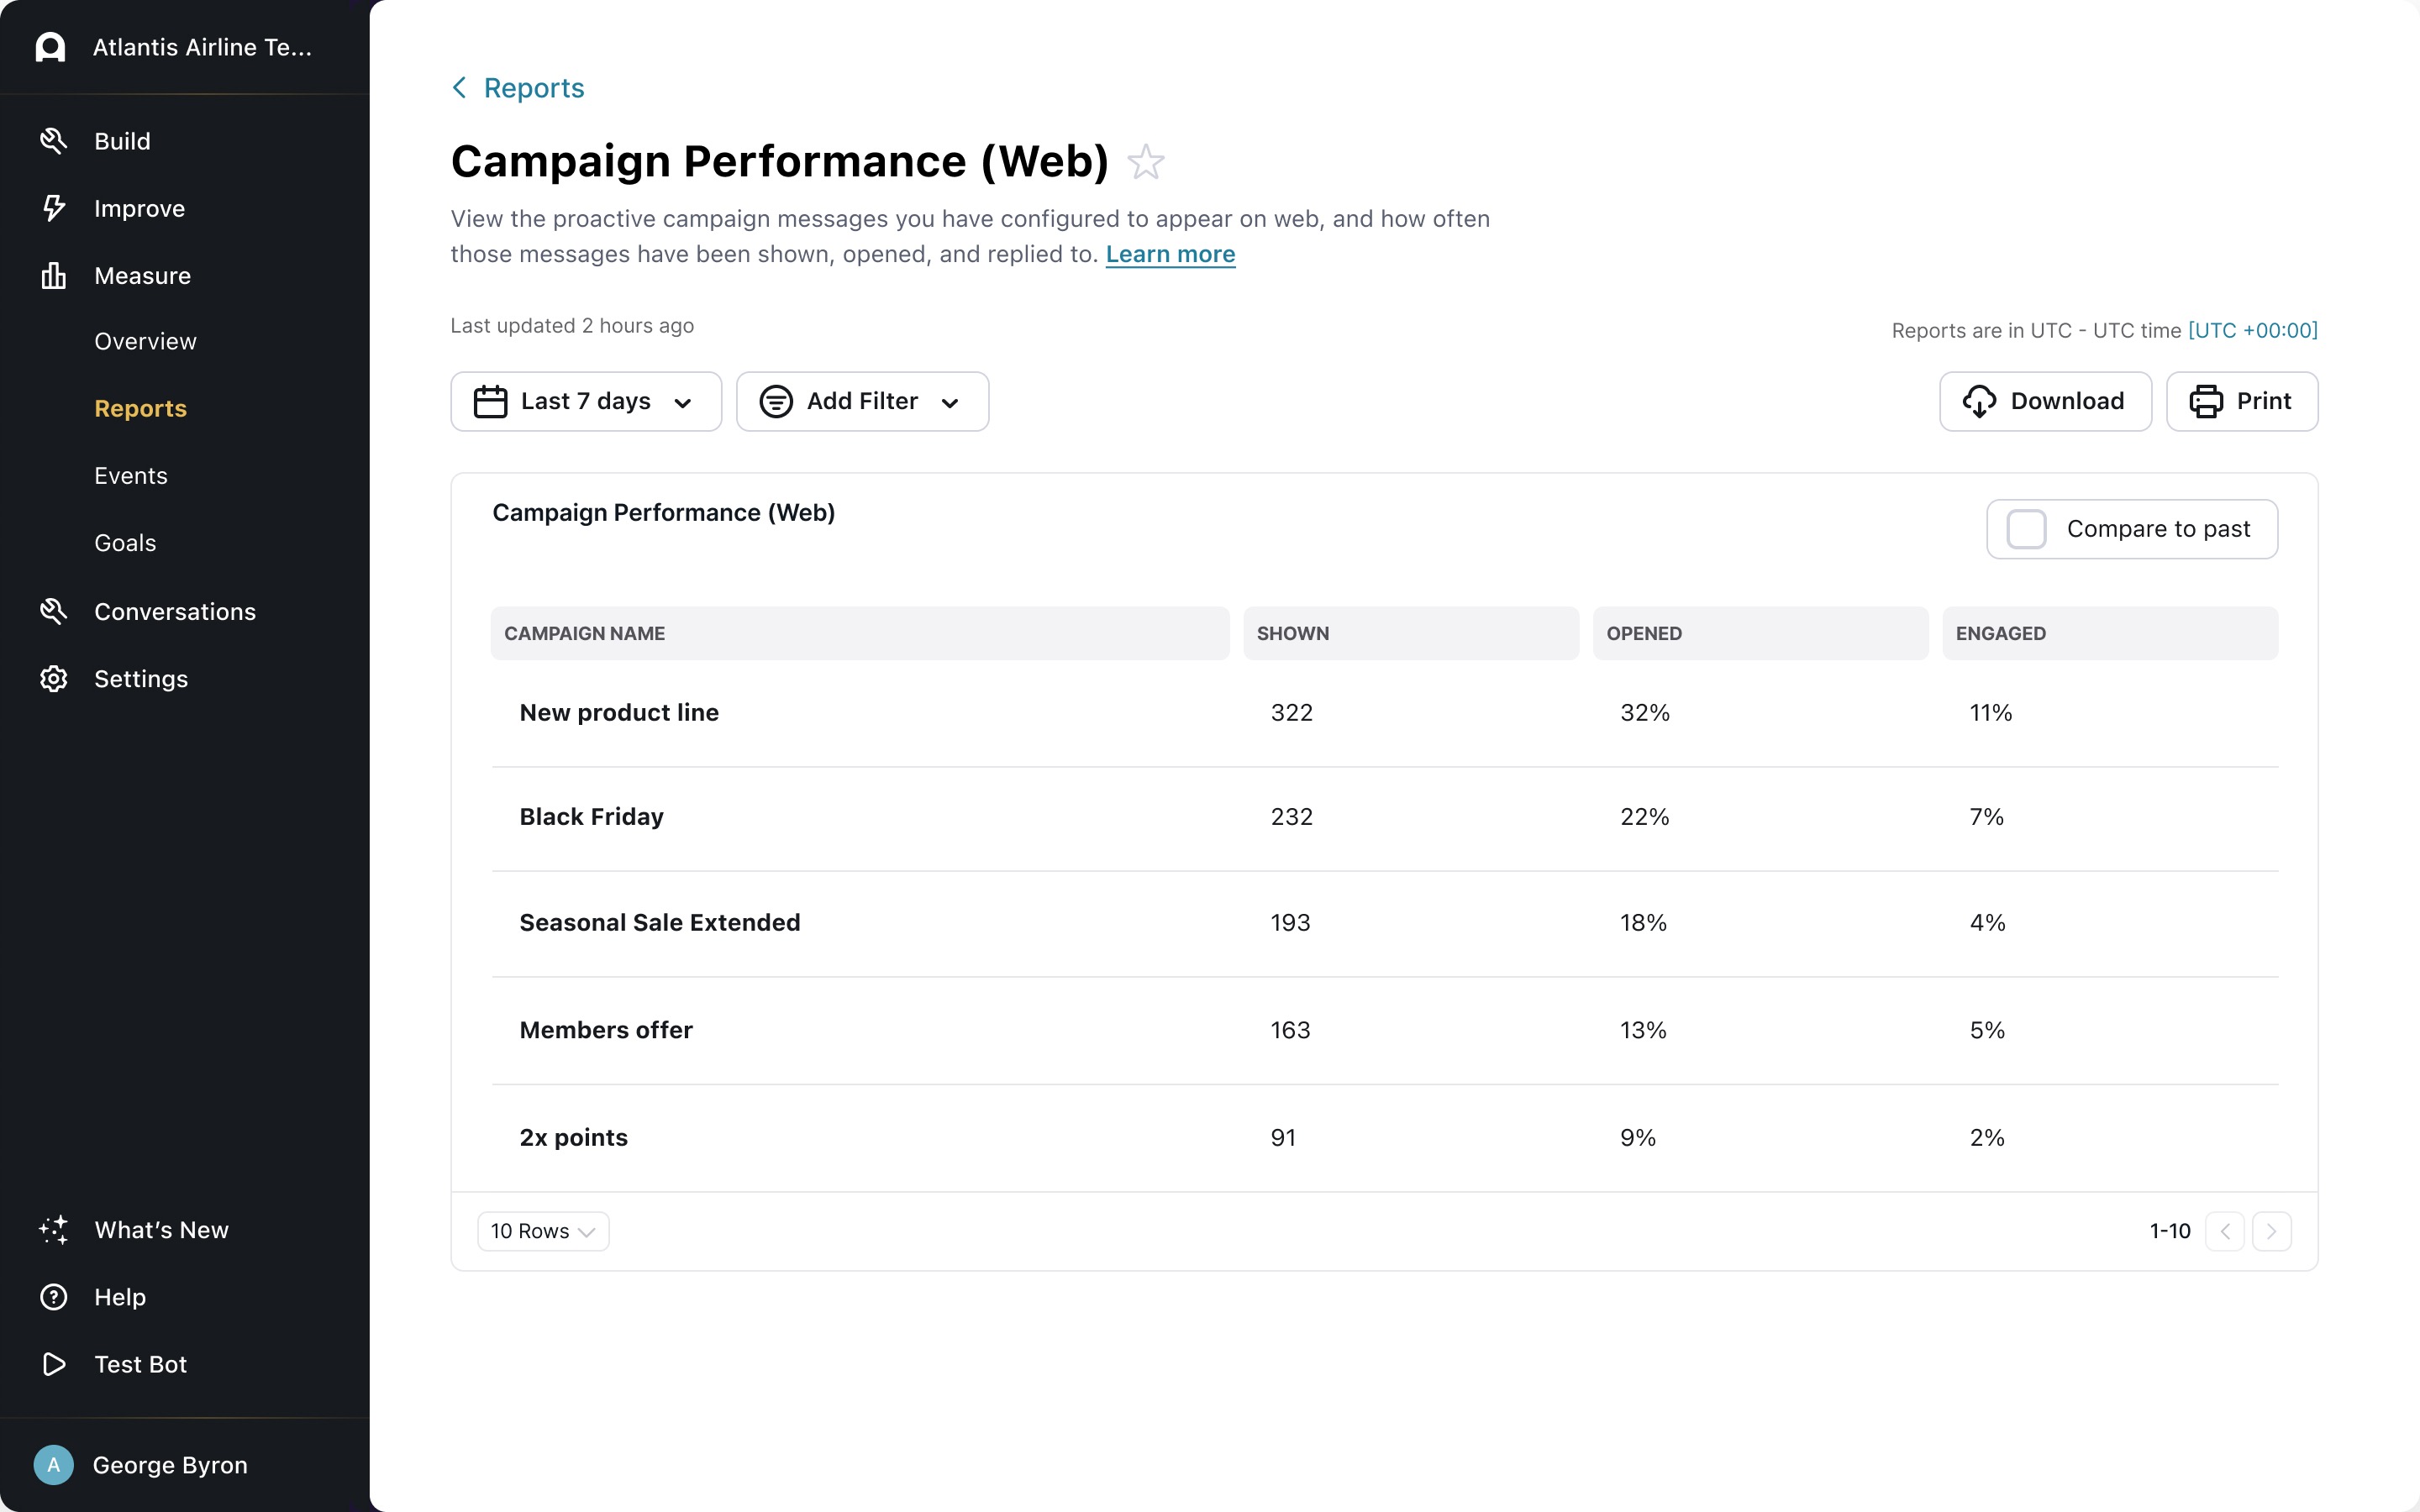The image size is (2420, 1512).
Task: Expand the Add Filter dropdown
Action: [862, 402]
